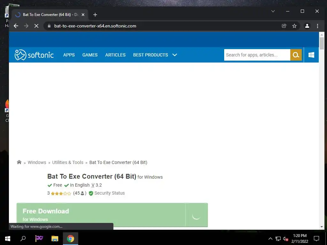Open the BEST PRODUCTS menu item
The image size is (327, 245).
point(151,55)
